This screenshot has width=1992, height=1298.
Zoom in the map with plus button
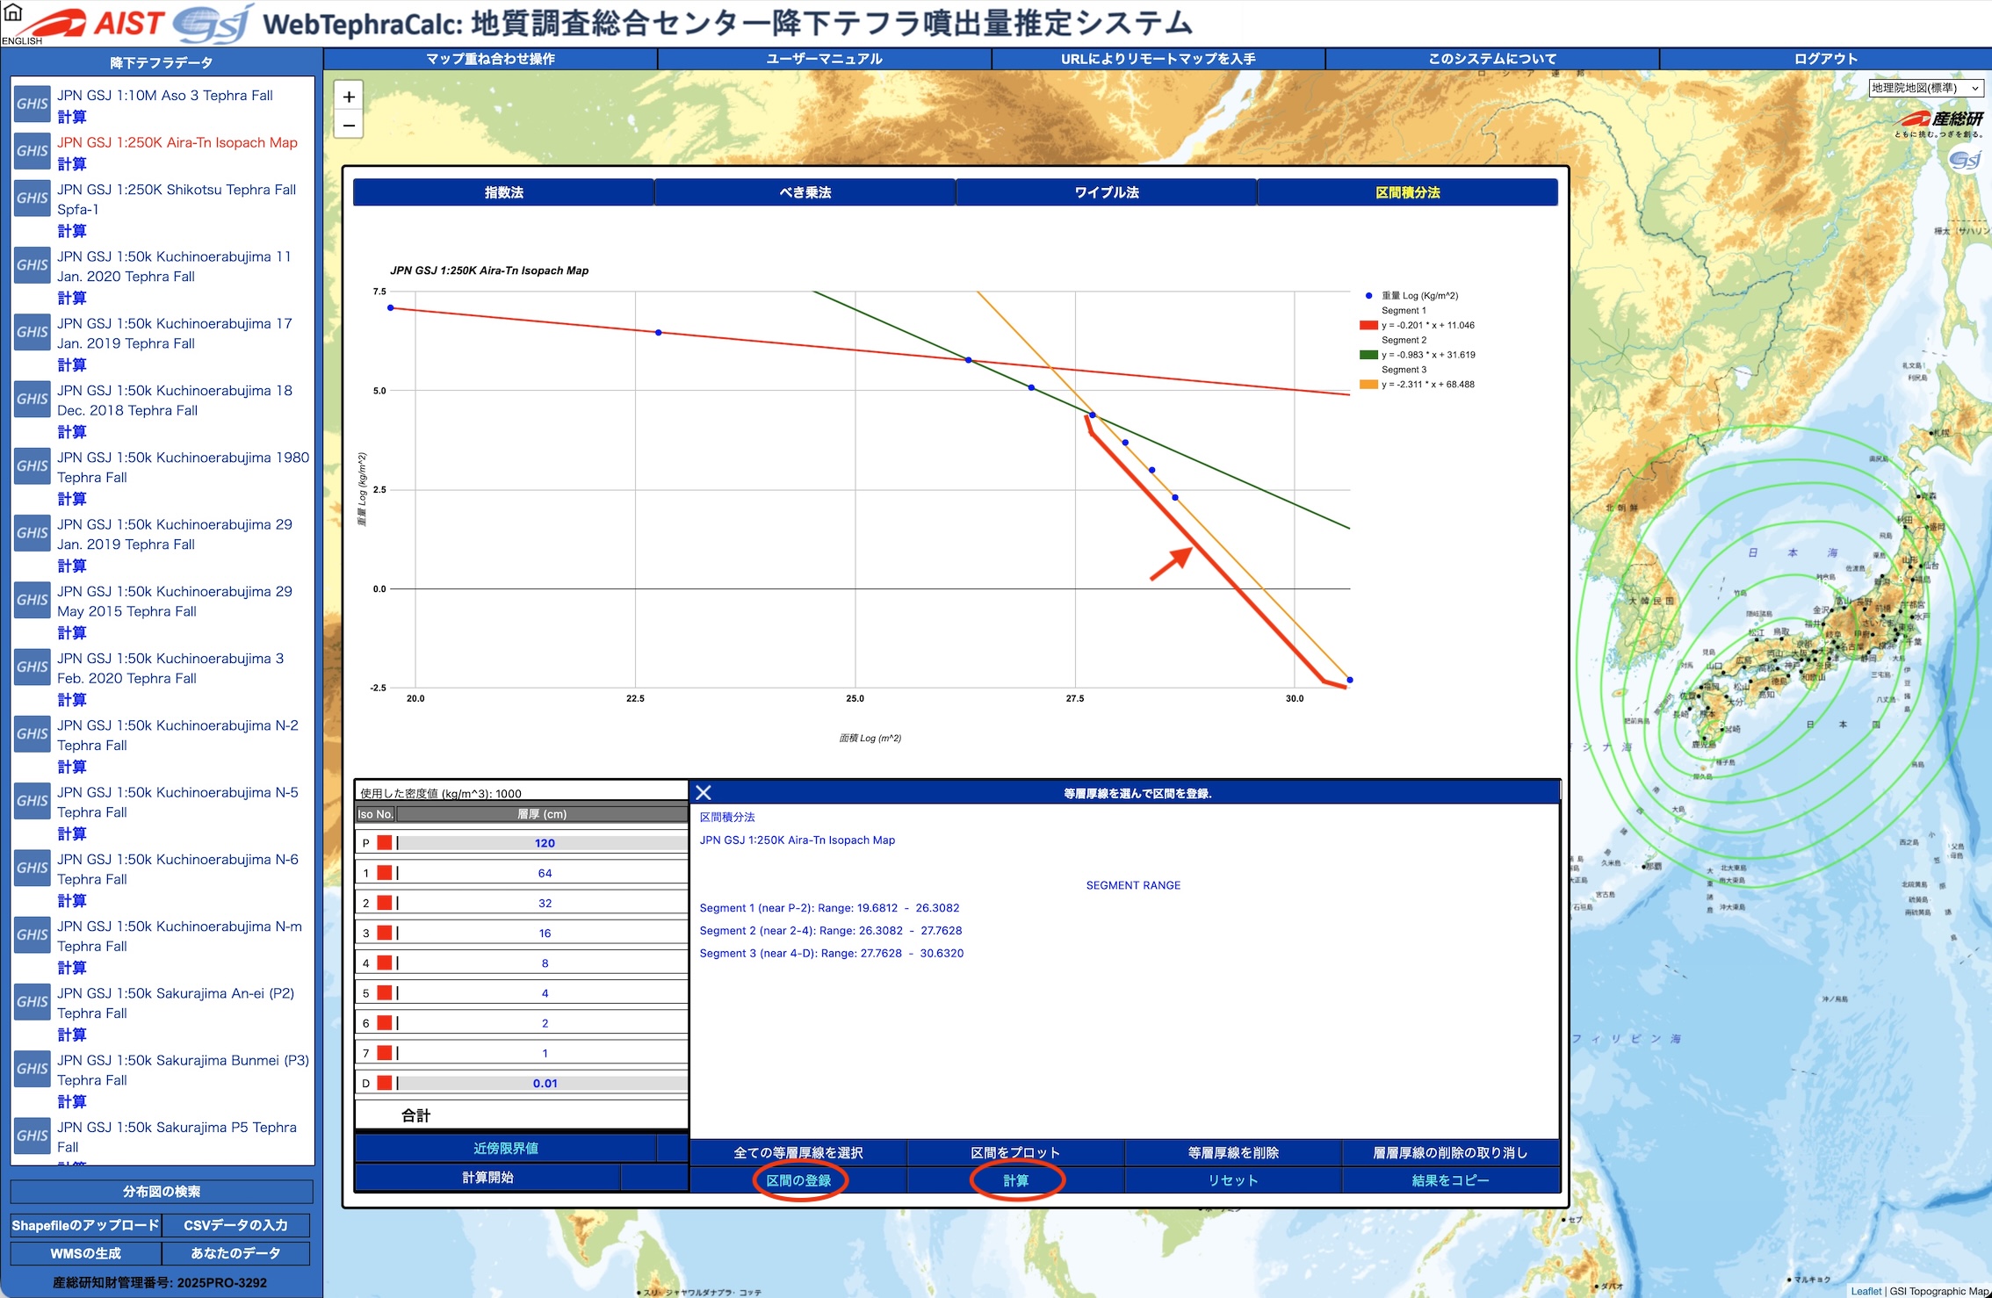coord(349,97)
